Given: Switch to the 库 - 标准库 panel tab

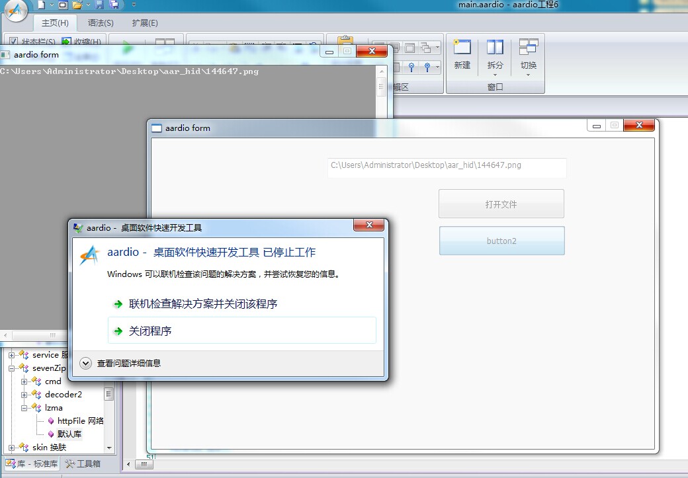Looking at the screenshot, I should 32,463.
